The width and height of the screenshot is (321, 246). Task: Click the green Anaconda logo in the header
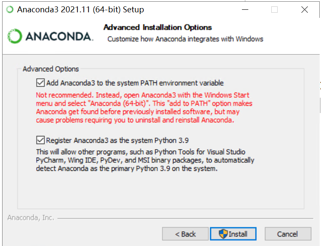coord(15,36)
